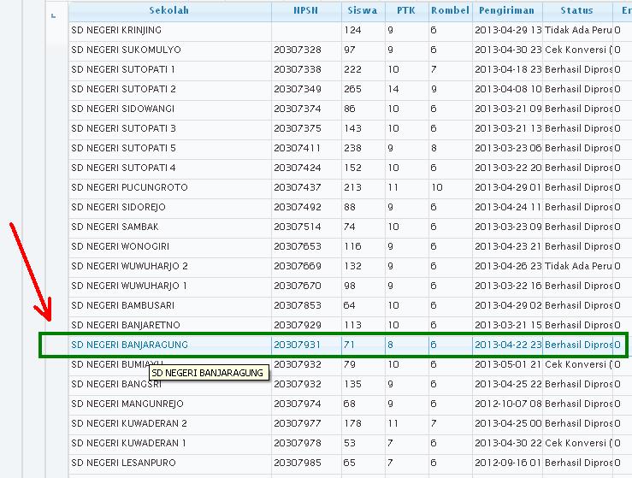The width and height of the screenshot is (632, 478).
Task: Click Cek Konversi status for KUWADERAN 1
Action: (x=578, y=444)
